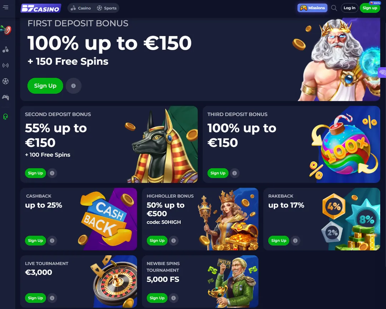
Task: Select the cherries casino sidebar icon
Action: coord(5,49)
